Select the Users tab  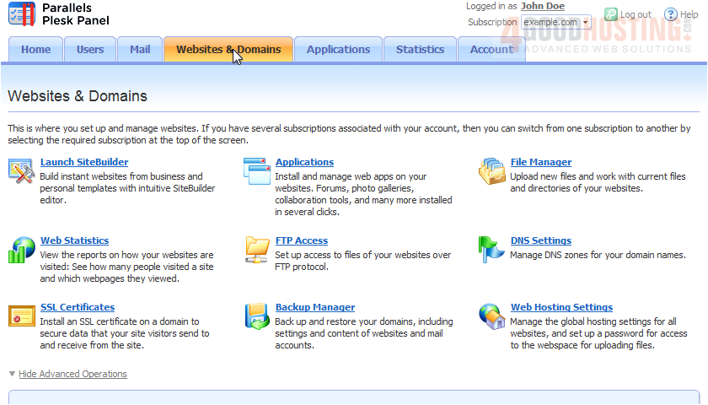point(90,50)
